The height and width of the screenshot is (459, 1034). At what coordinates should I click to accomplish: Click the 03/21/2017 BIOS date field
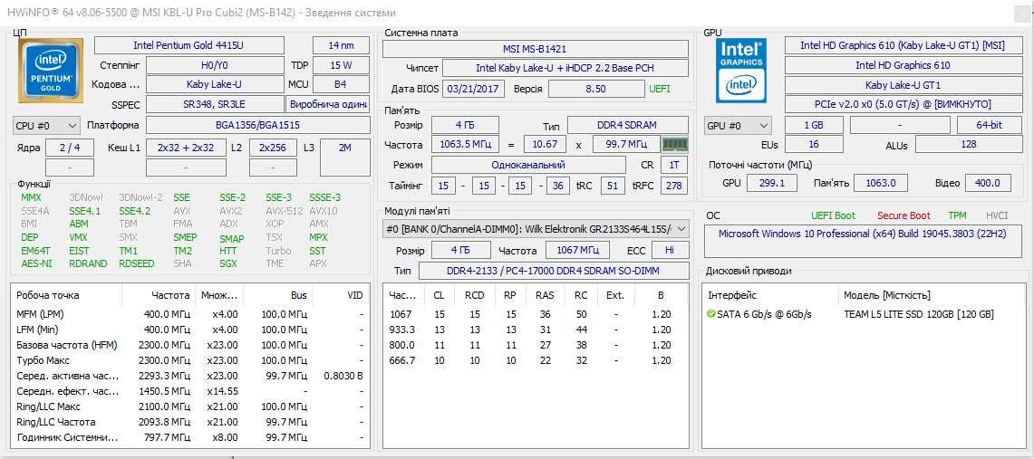click(x=473, y=88)
